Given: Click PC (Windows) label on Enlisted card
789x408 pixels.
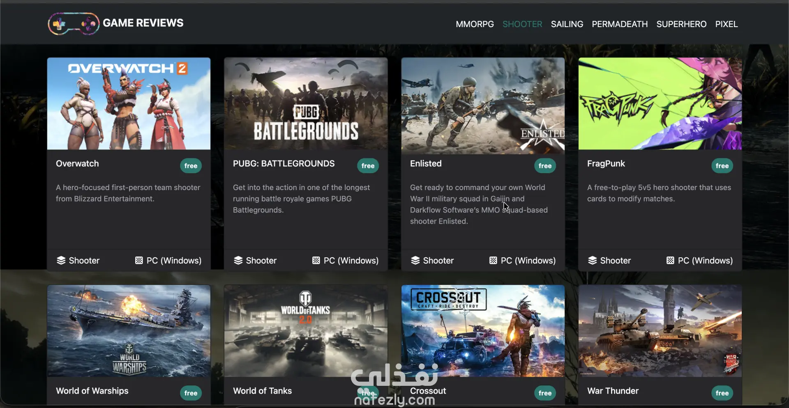Looking at the screenshot, I should [528, 261].
